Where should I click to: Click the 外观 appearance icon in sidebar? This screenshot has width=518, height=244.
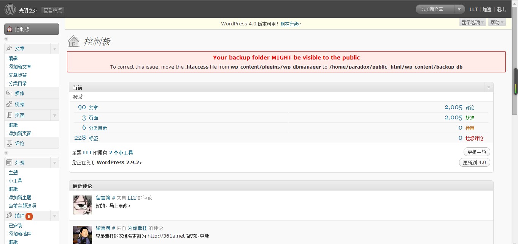coord(10,163)
